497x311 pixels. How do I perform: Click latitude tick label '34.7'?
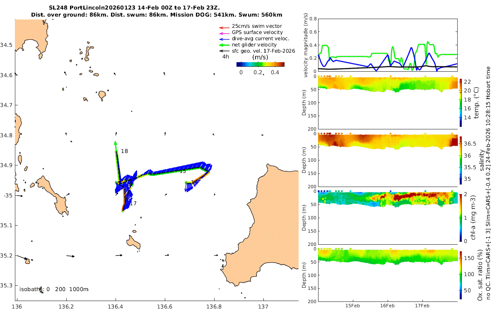pyautogui.click(x=6, y=105)
